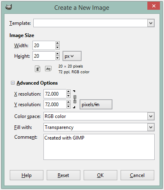Decrease Y resolution with down arrow
Image resolution: width=164 pixels, height=190 pixels.
point(69,107)
